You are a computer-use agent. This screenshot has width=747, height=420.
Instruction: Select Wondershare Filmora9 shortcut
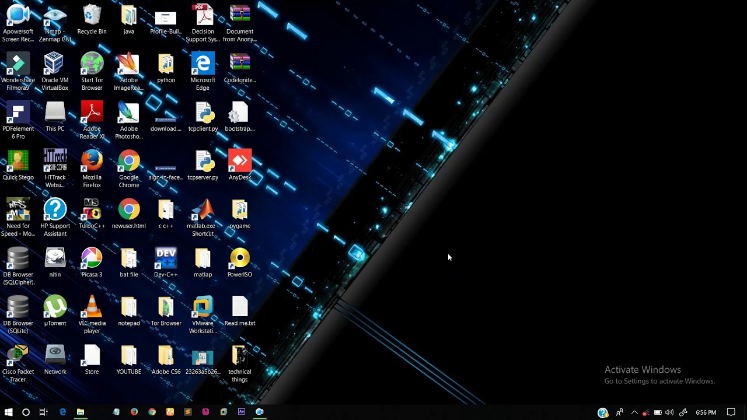click(x=18, y=72)
